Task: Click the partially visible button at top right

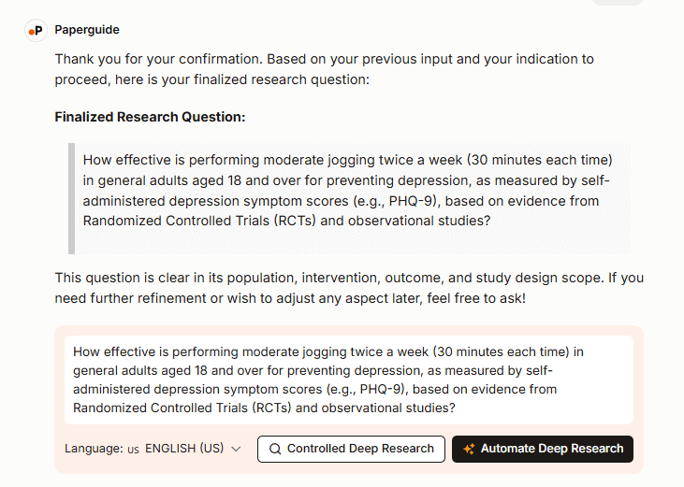Action: pyautogui.click(x=617, y=2)
